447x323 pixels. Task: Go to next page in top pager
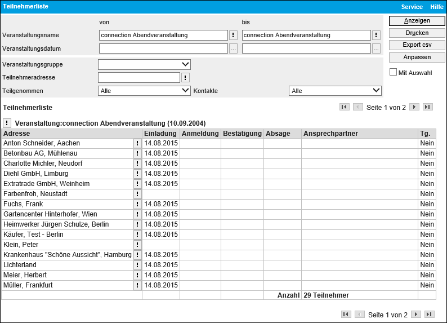[x=414, y=107]
